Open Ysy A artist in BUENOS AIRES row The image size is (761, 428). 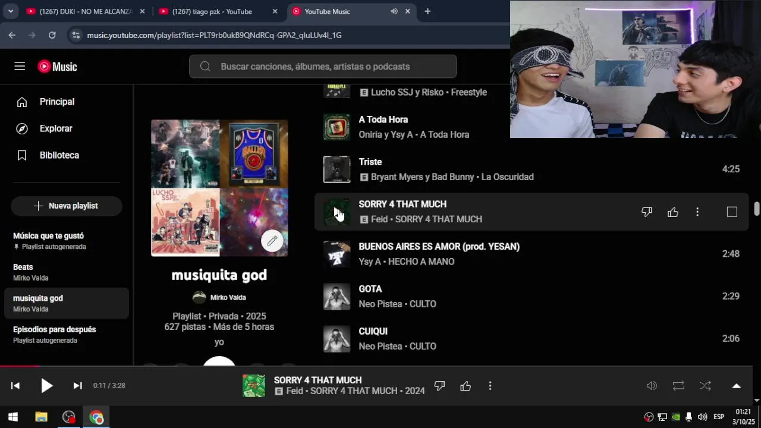(x=369, y=262)
